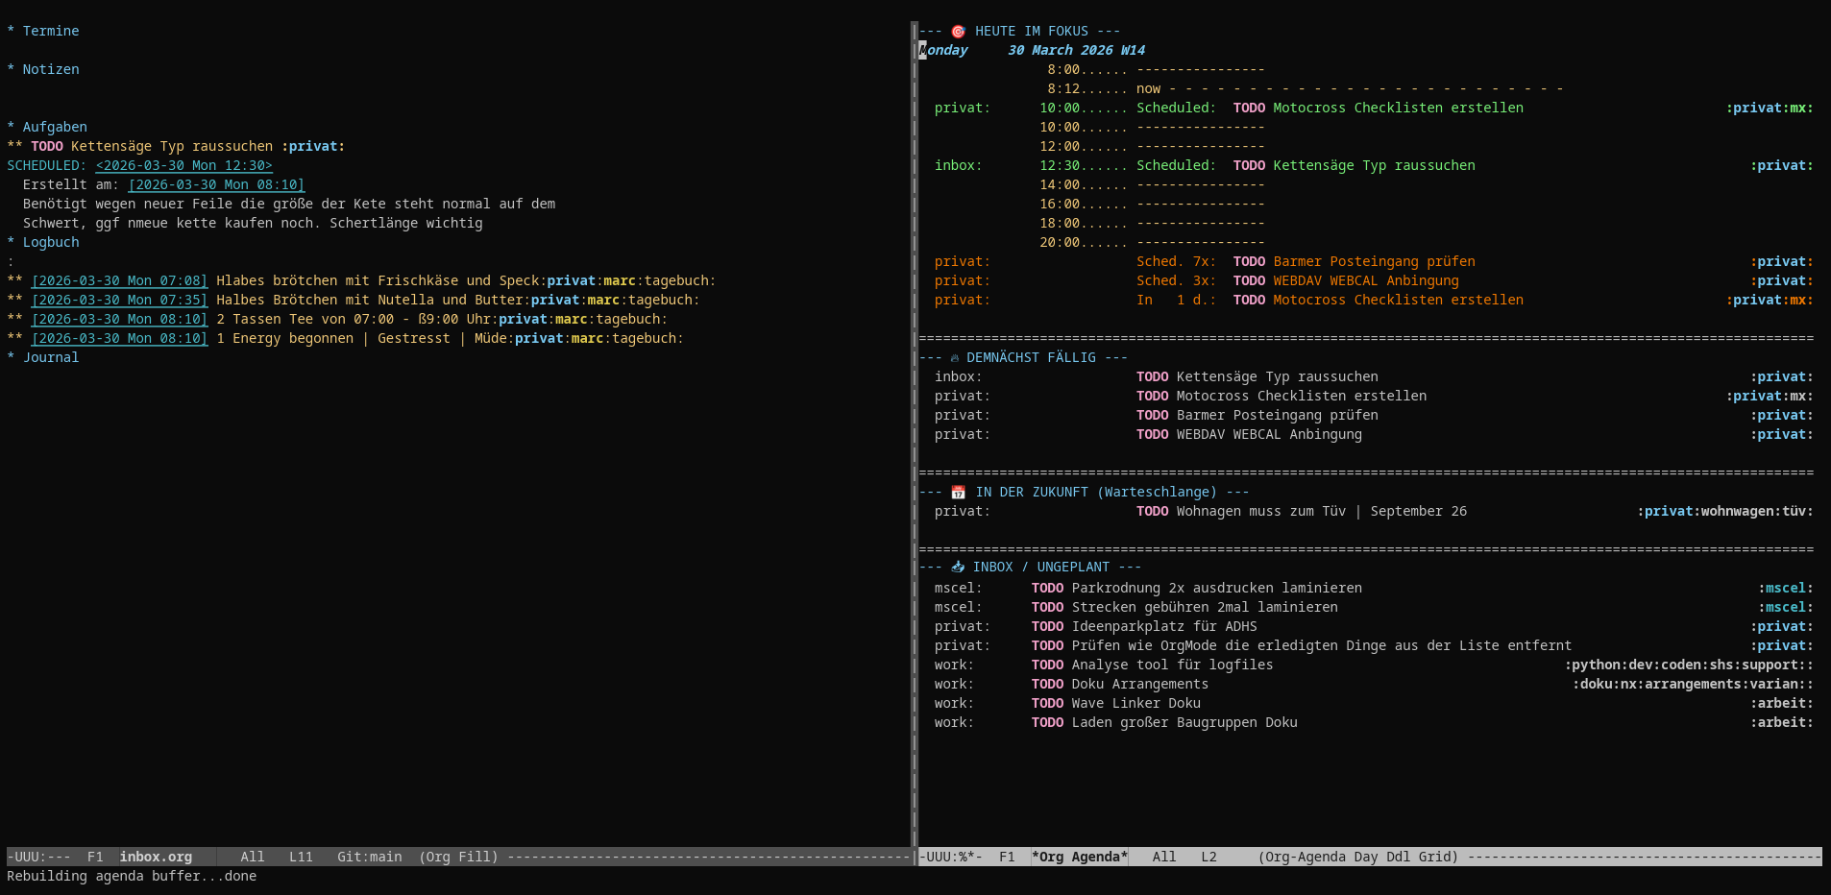Click the warning icon beside DEMNÄCHST FÄLLIG
The image size is (1831, 895).
(954, 358)
